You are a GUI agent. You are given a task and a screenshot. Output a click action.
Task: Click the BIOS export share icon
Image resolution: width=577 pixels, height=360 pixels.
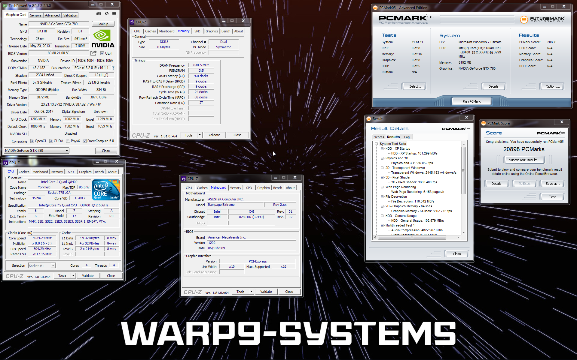pos(93,53)
